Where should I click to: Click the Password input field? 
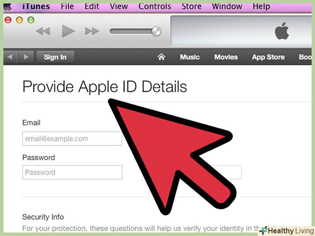click(x=72, y=172)
